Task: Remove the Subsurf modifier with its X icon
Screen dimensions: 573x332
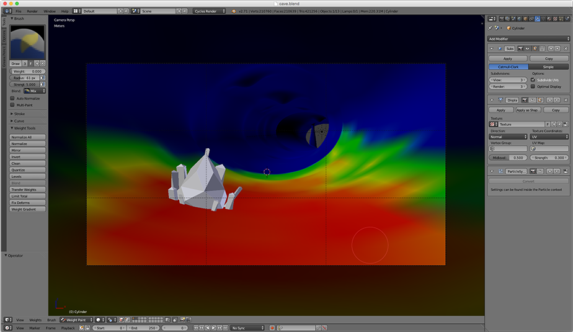Action: [x=566, y=48]
